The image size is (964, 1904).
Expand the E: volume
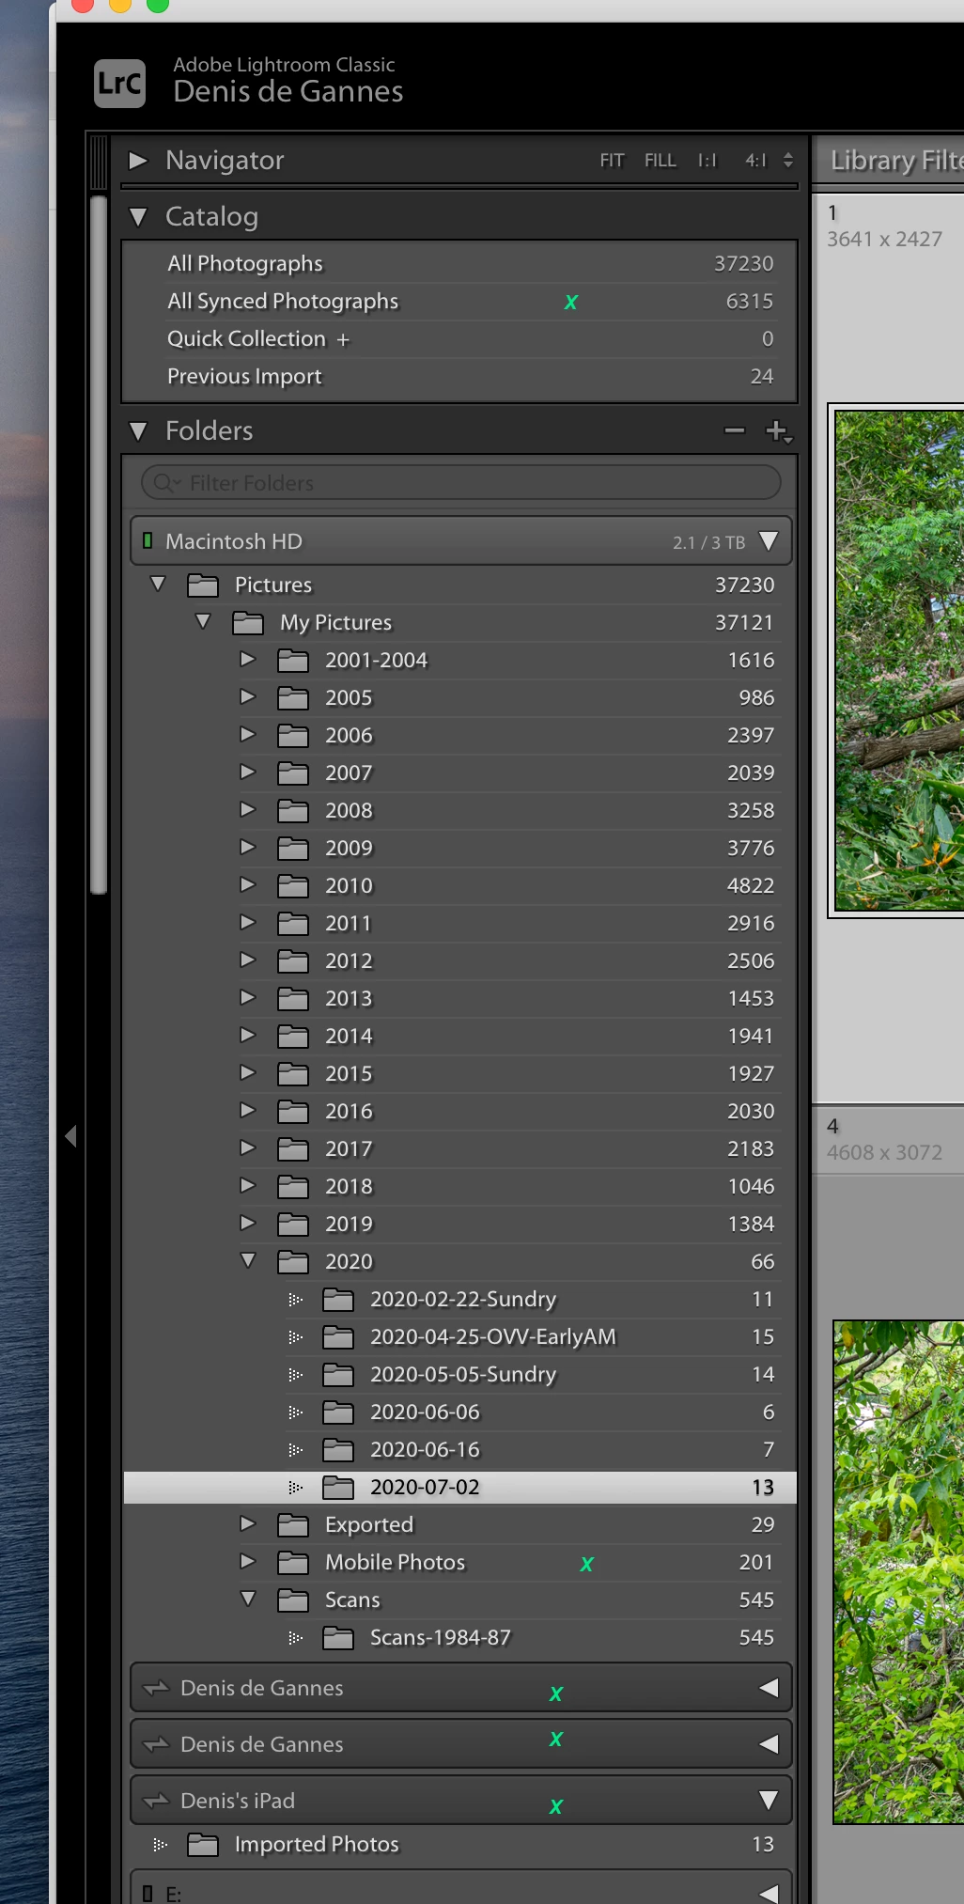tap(769, 1893)
